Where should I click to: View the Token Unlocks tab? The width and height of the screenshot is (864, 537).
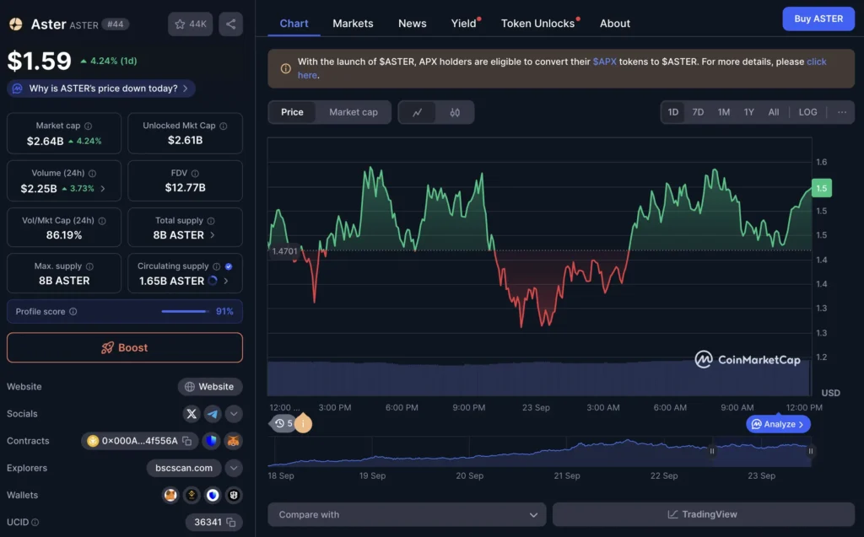538,24
